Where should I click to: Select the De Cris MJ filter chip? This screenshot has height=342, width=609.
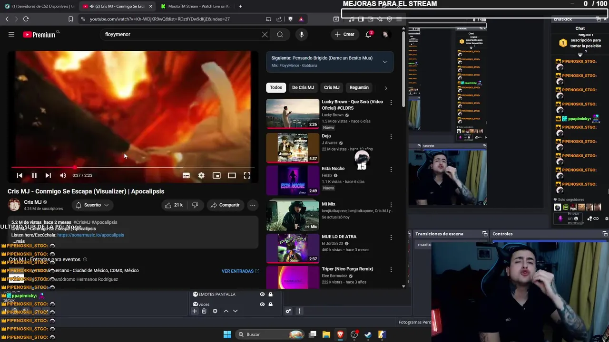point(303,87)
